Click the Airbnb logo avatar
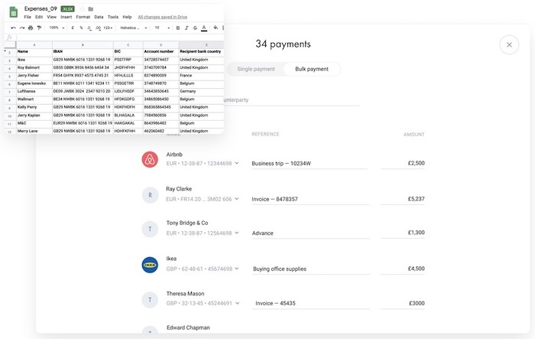This screenshot has height=339, width=535. 150,160
